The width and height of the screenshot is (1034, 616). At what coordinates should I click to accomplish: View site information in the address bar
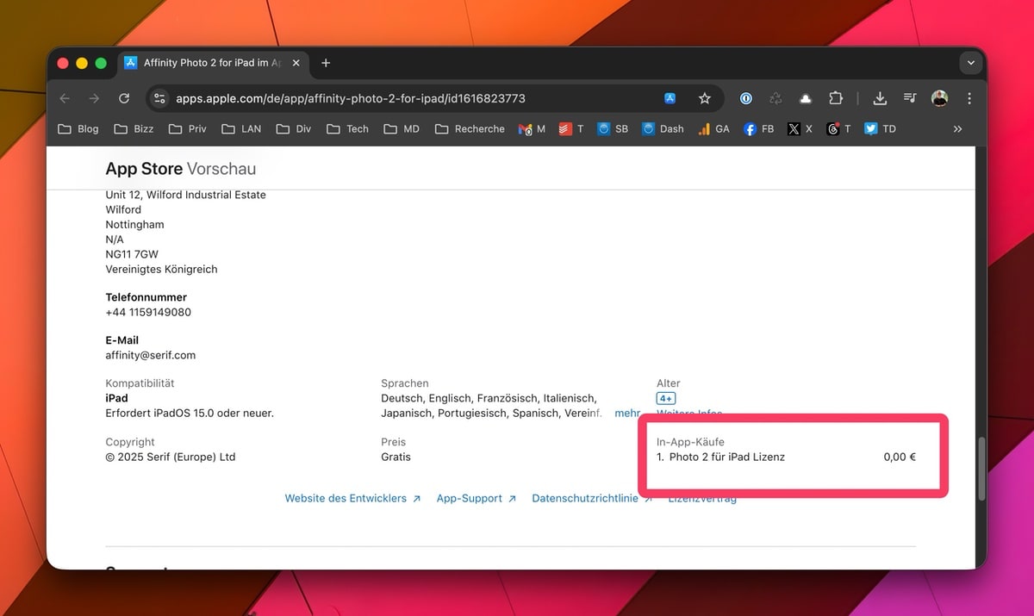(x=159, y=98)
